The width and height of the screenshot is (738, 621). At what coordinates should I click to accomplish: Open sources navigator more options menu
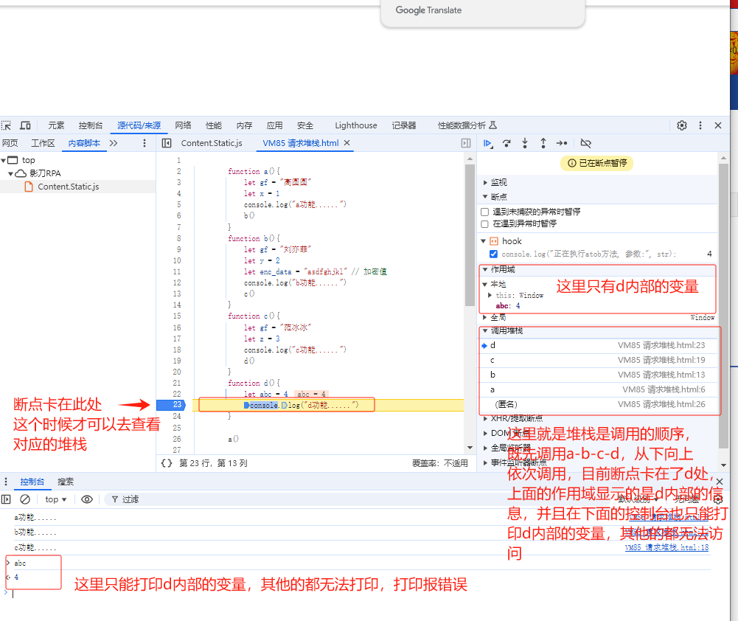click(144, 143)
